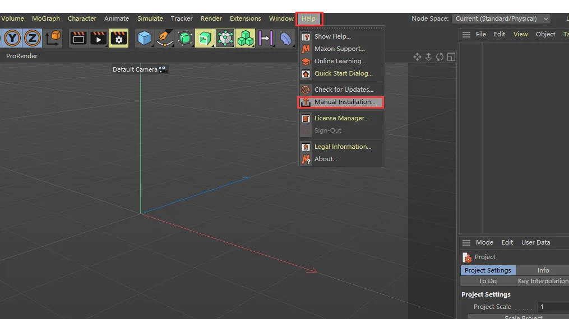569x319 pixels.
Task: Click the Project gear icon
Action: pyautogui.click(x=467, y=257)
